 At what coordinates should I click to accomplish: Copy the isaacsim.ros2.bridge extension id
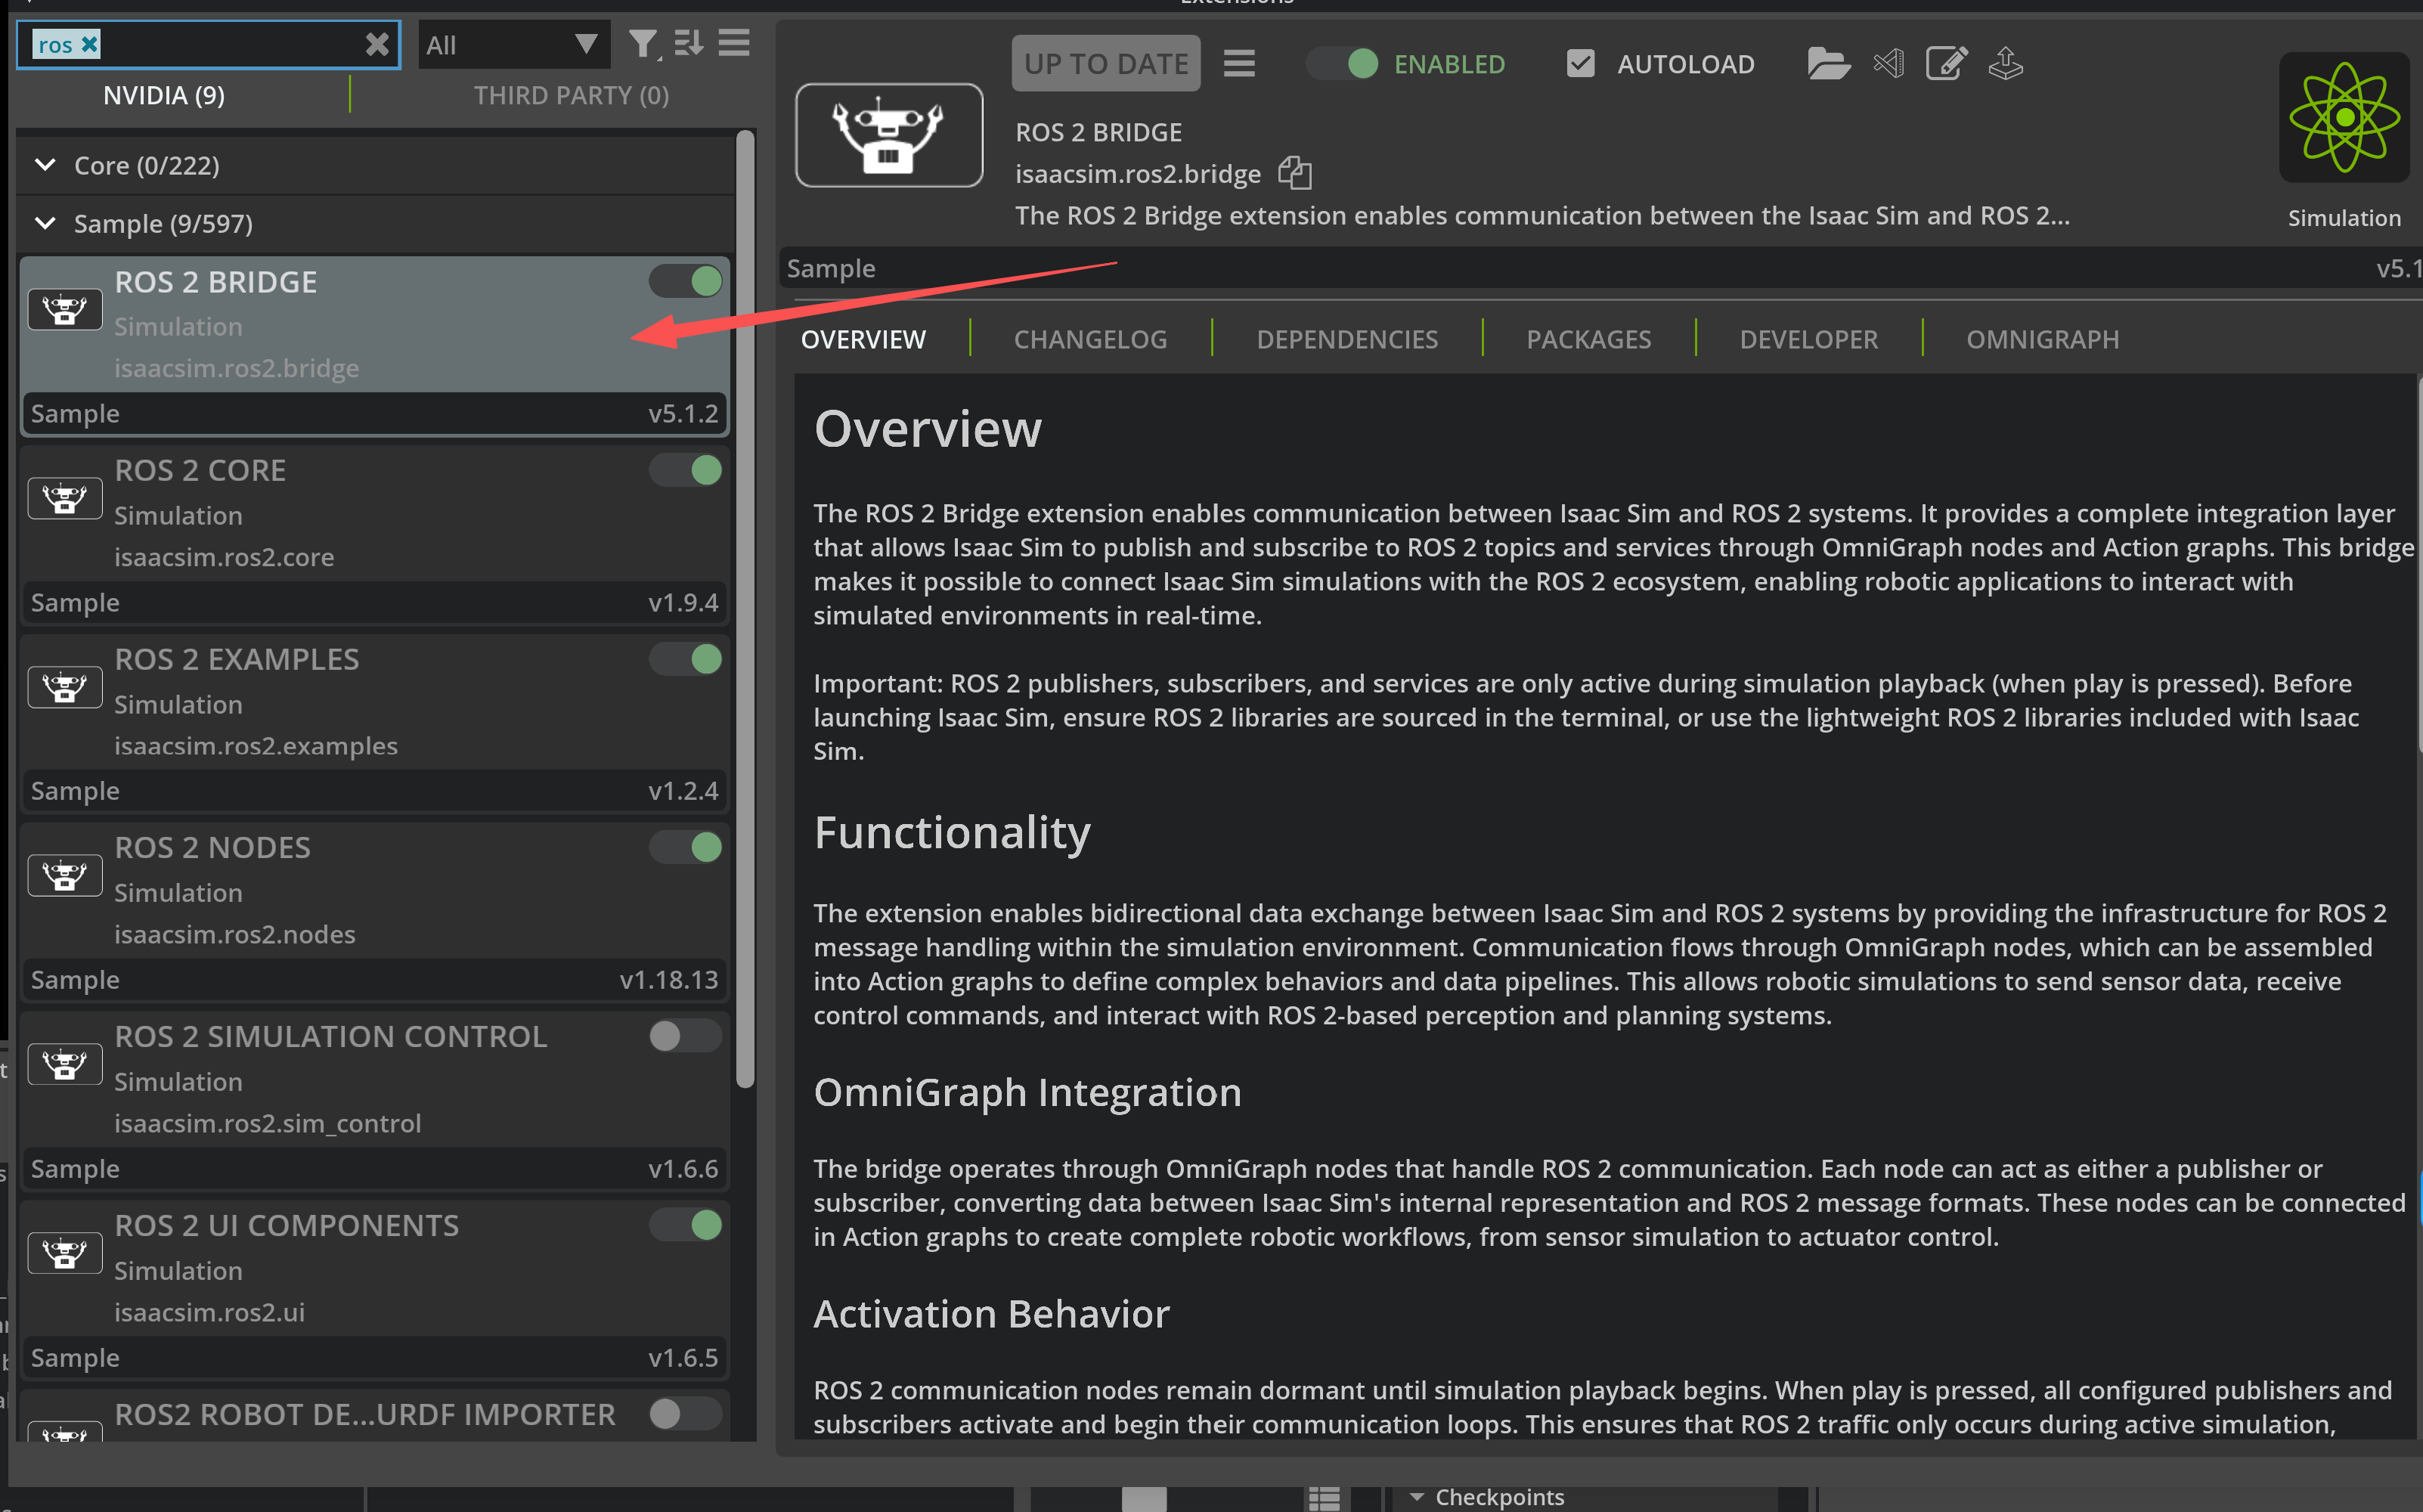point(1295,173)
